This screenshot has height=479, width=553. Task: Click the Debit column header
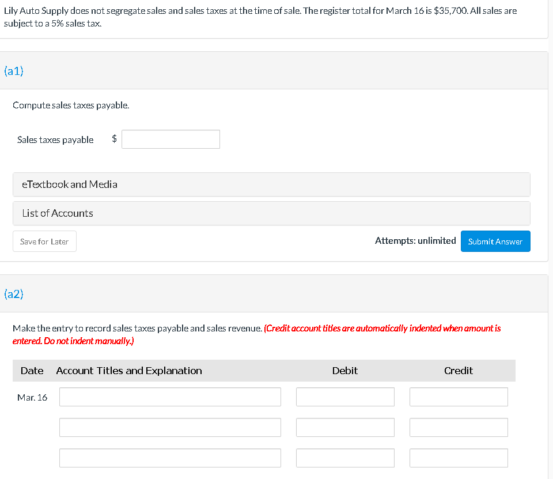(344, 371)
